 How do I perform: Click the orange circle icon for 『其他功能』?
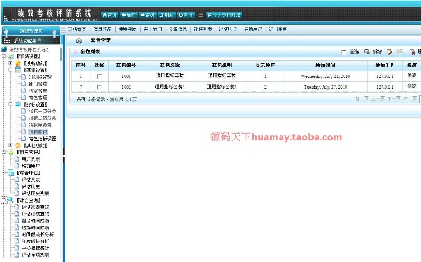click(x=18, y=145)
